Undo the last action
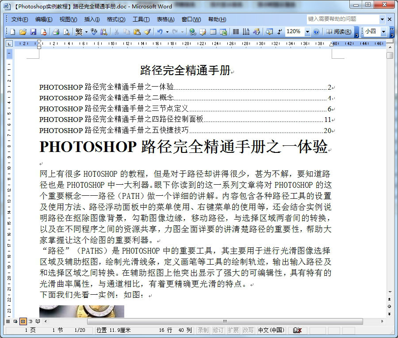The width and height of the screenshot is (398, 338). click(160, 32)
